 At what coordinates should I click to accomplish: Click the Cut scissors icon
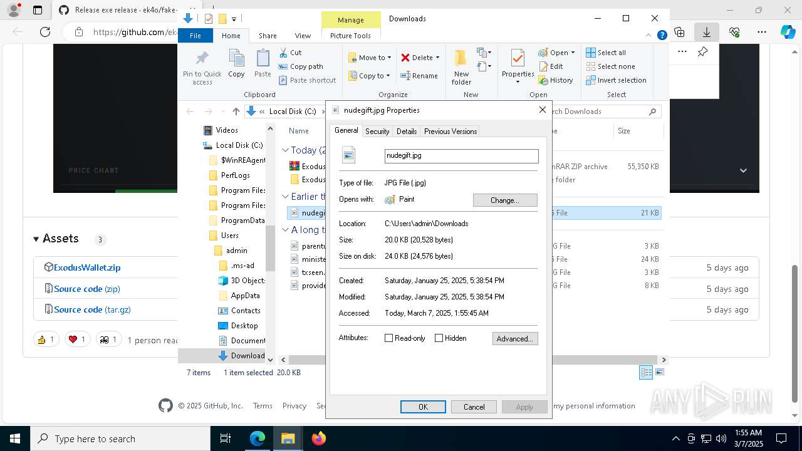coord(283,53)
